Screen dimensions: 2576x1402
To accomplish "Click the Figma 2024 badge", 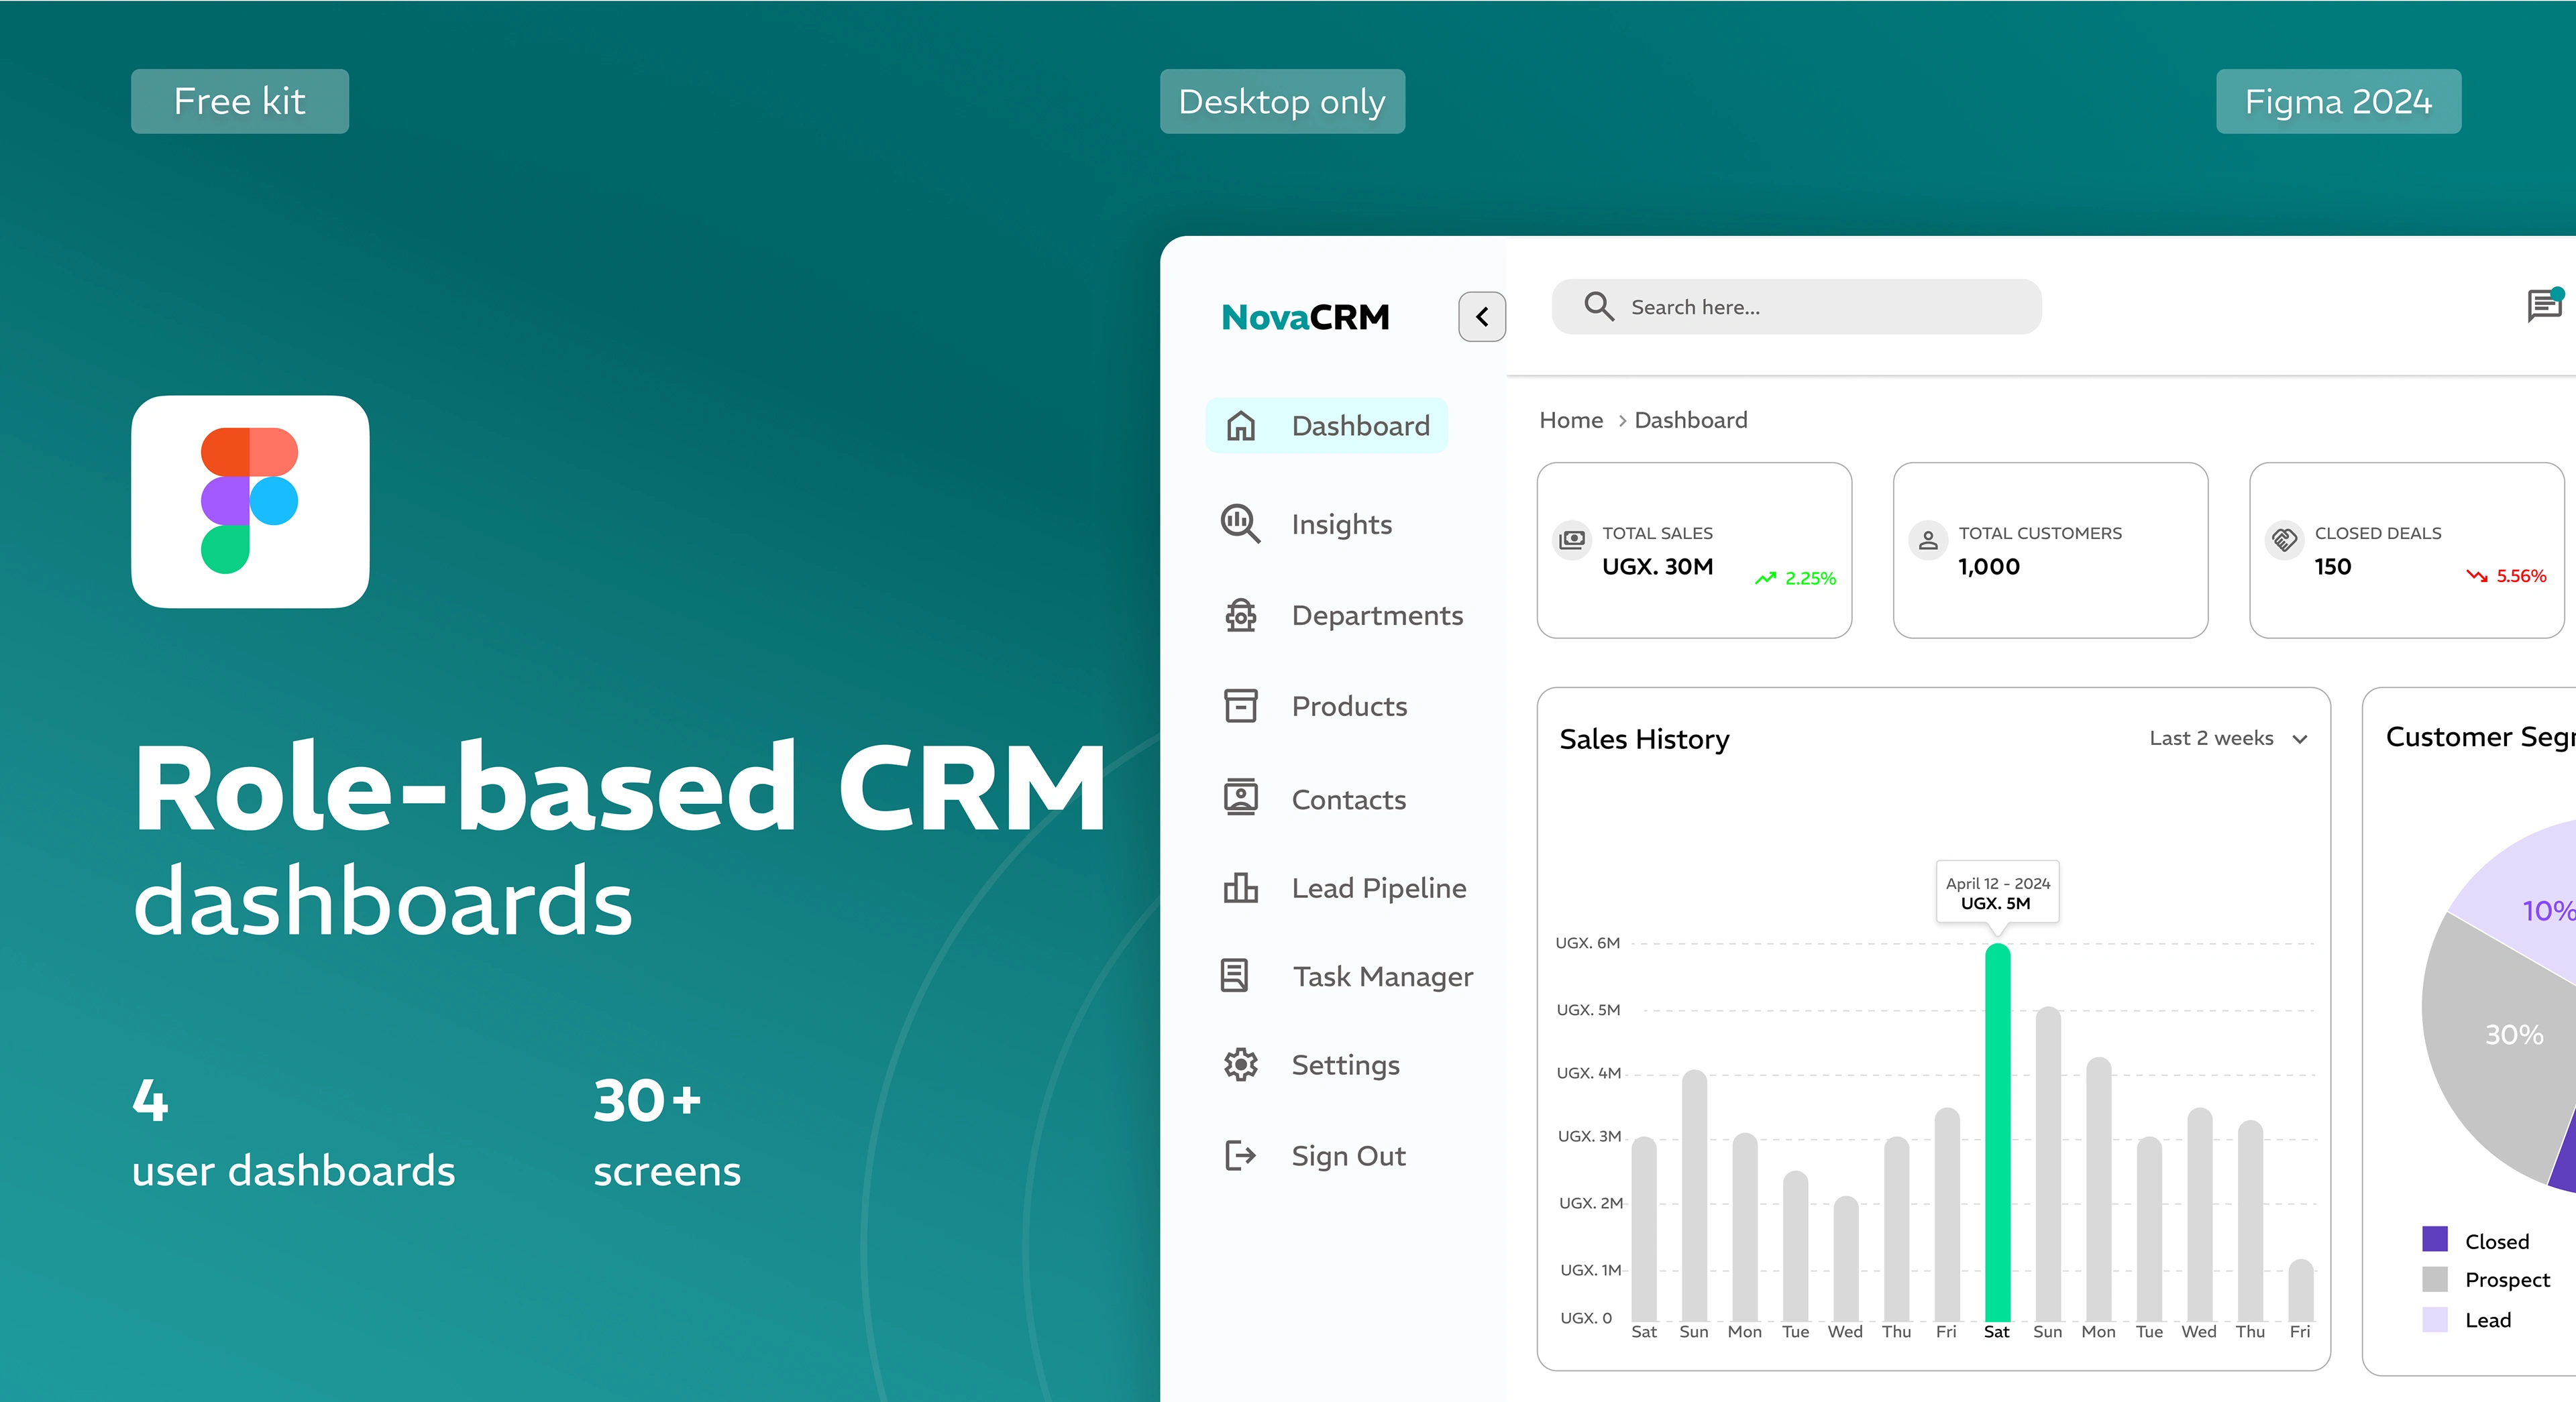I will click(x=2338, y=101).
